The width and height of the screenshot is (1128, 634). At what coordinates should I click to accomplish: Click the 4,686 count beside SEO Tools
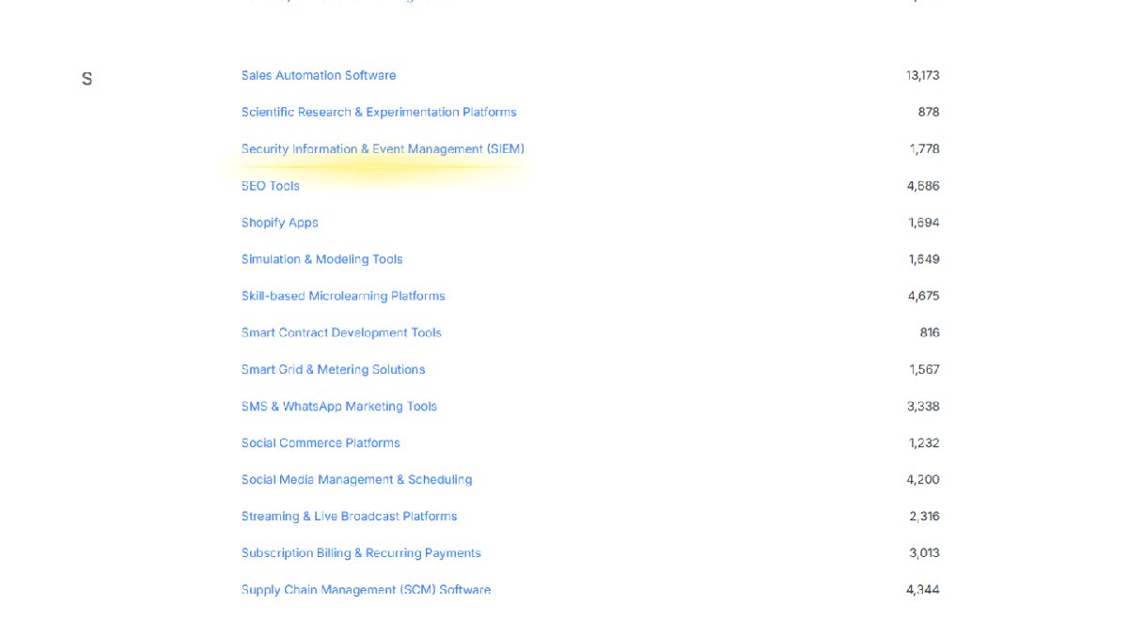(922, 186)
